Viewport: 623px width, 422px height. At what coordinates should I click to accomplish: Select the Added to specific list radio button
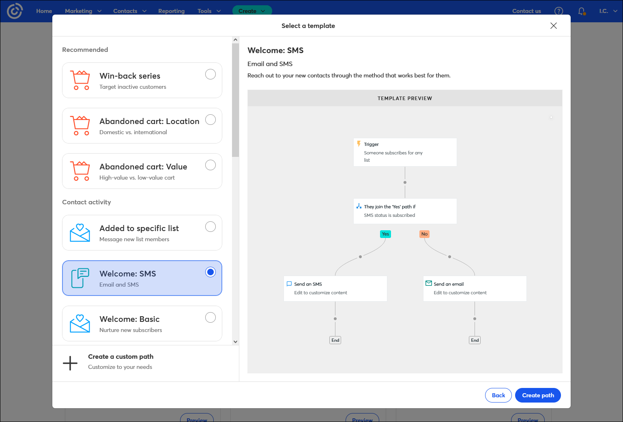point(211,227)
